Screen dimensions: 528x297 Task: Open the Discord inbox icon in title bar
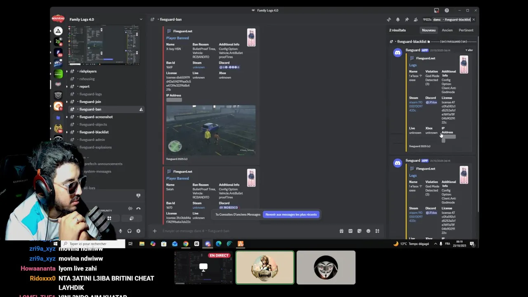tap(436, 10)
